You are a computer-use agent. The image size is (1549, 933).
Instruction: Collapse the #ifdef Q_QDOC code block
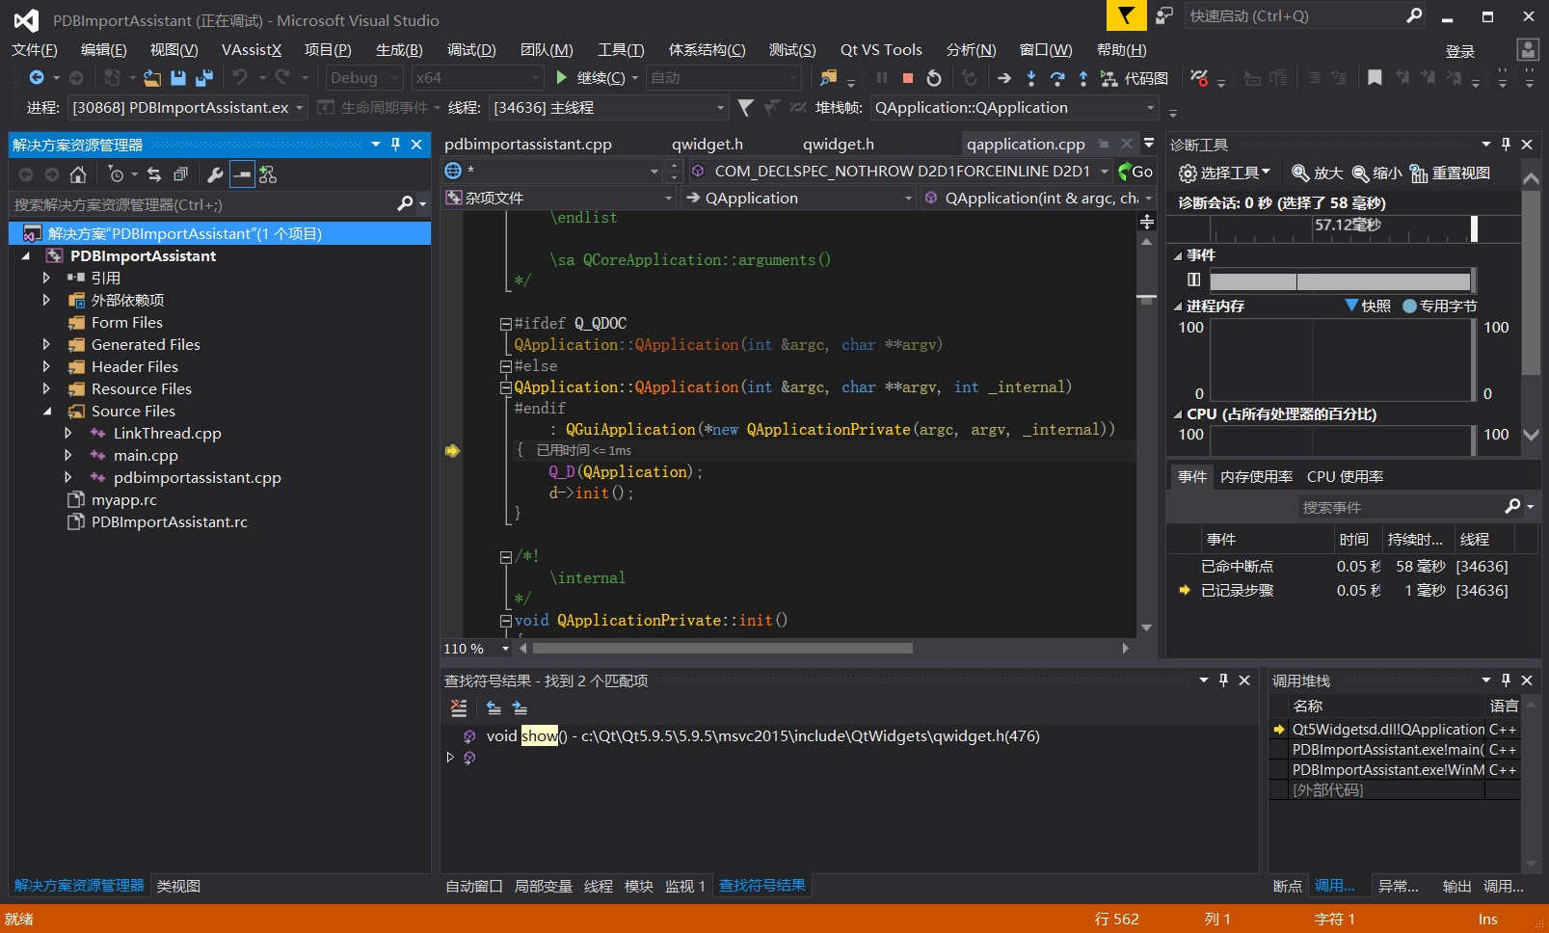[x=505, y=324]
